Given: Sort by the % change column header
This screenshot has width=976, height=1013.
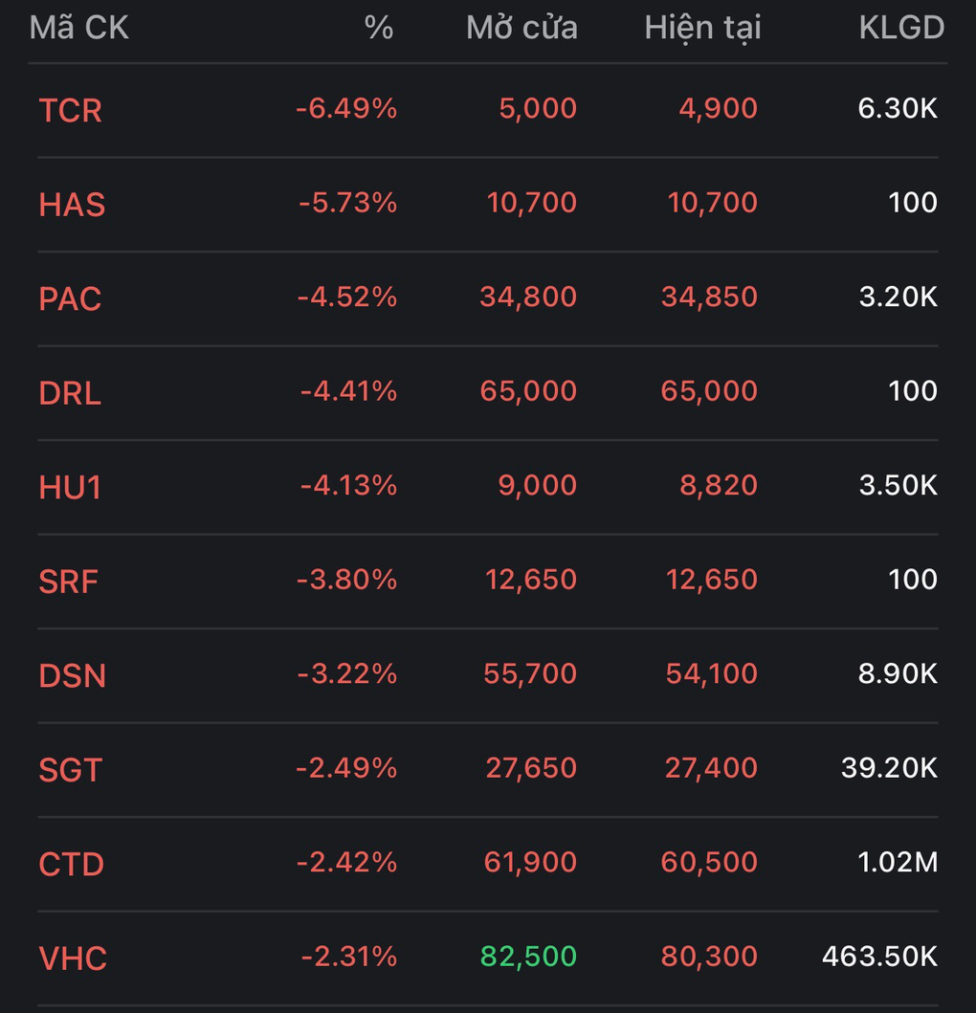Looking at the screenshot, I should (378, 28).
